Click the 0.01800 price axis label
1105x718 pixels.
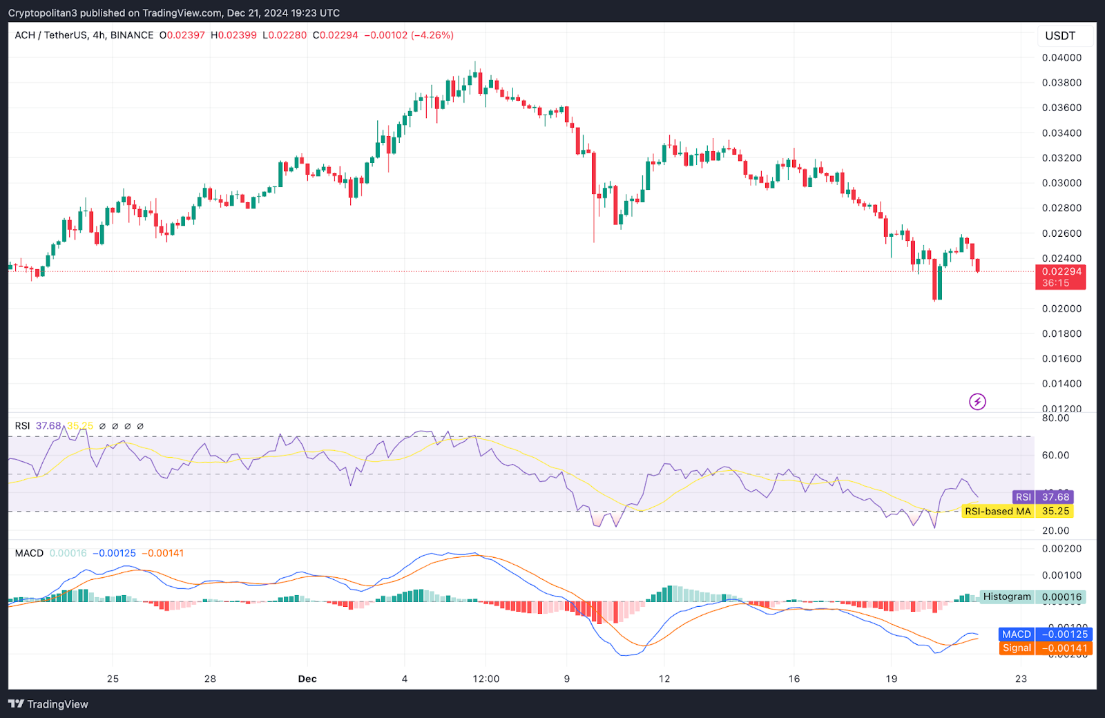click(x=1061, y=333)
